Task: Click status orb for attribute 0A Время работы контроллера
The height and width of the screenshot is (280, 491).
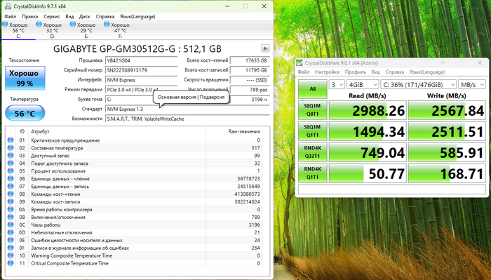Action: click(x=11, y=209)
